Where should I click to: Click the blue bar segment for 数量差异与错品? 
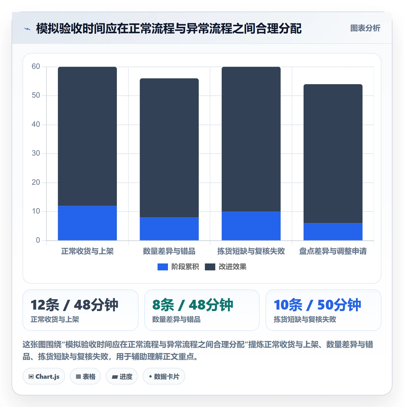(x=169, y=229)
